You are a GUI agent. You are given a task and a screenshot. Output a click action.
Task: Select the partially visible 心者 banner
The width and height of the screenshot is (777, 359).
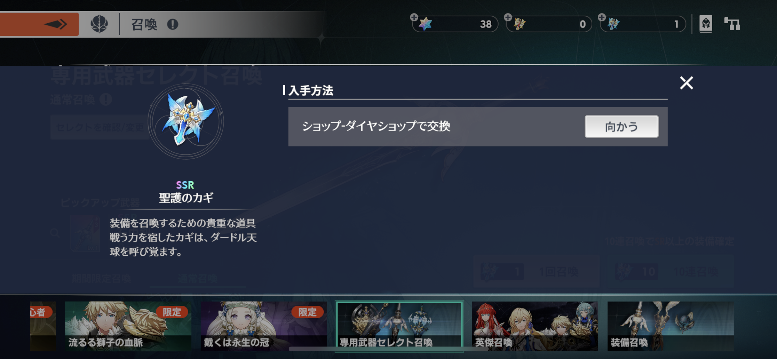pyautogui.click(x=43, y=326)
